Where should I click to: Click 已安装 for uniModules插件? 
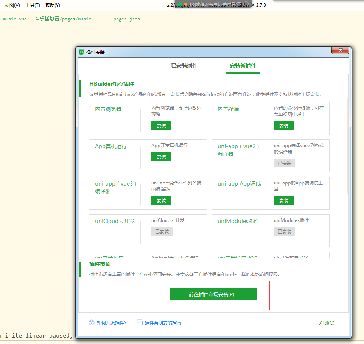pyautogui.click(x=285, y=231)
